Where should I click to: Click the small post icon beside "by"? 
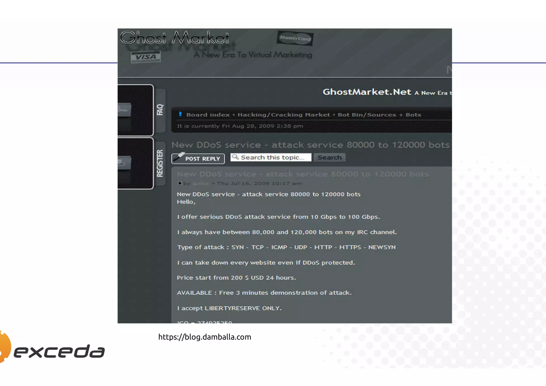click(179, 183)
